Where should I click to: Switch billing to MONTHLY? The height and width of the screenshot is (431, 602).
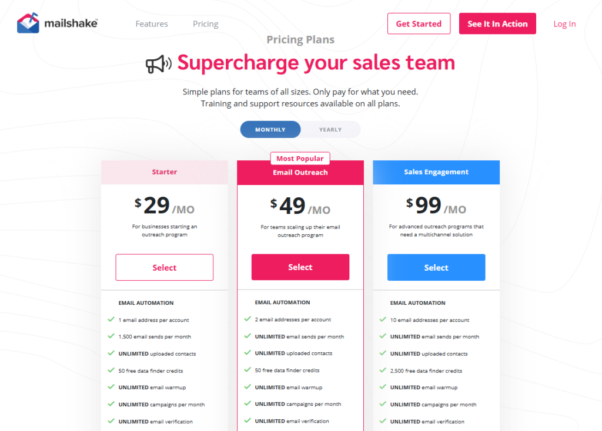point(270,129)
